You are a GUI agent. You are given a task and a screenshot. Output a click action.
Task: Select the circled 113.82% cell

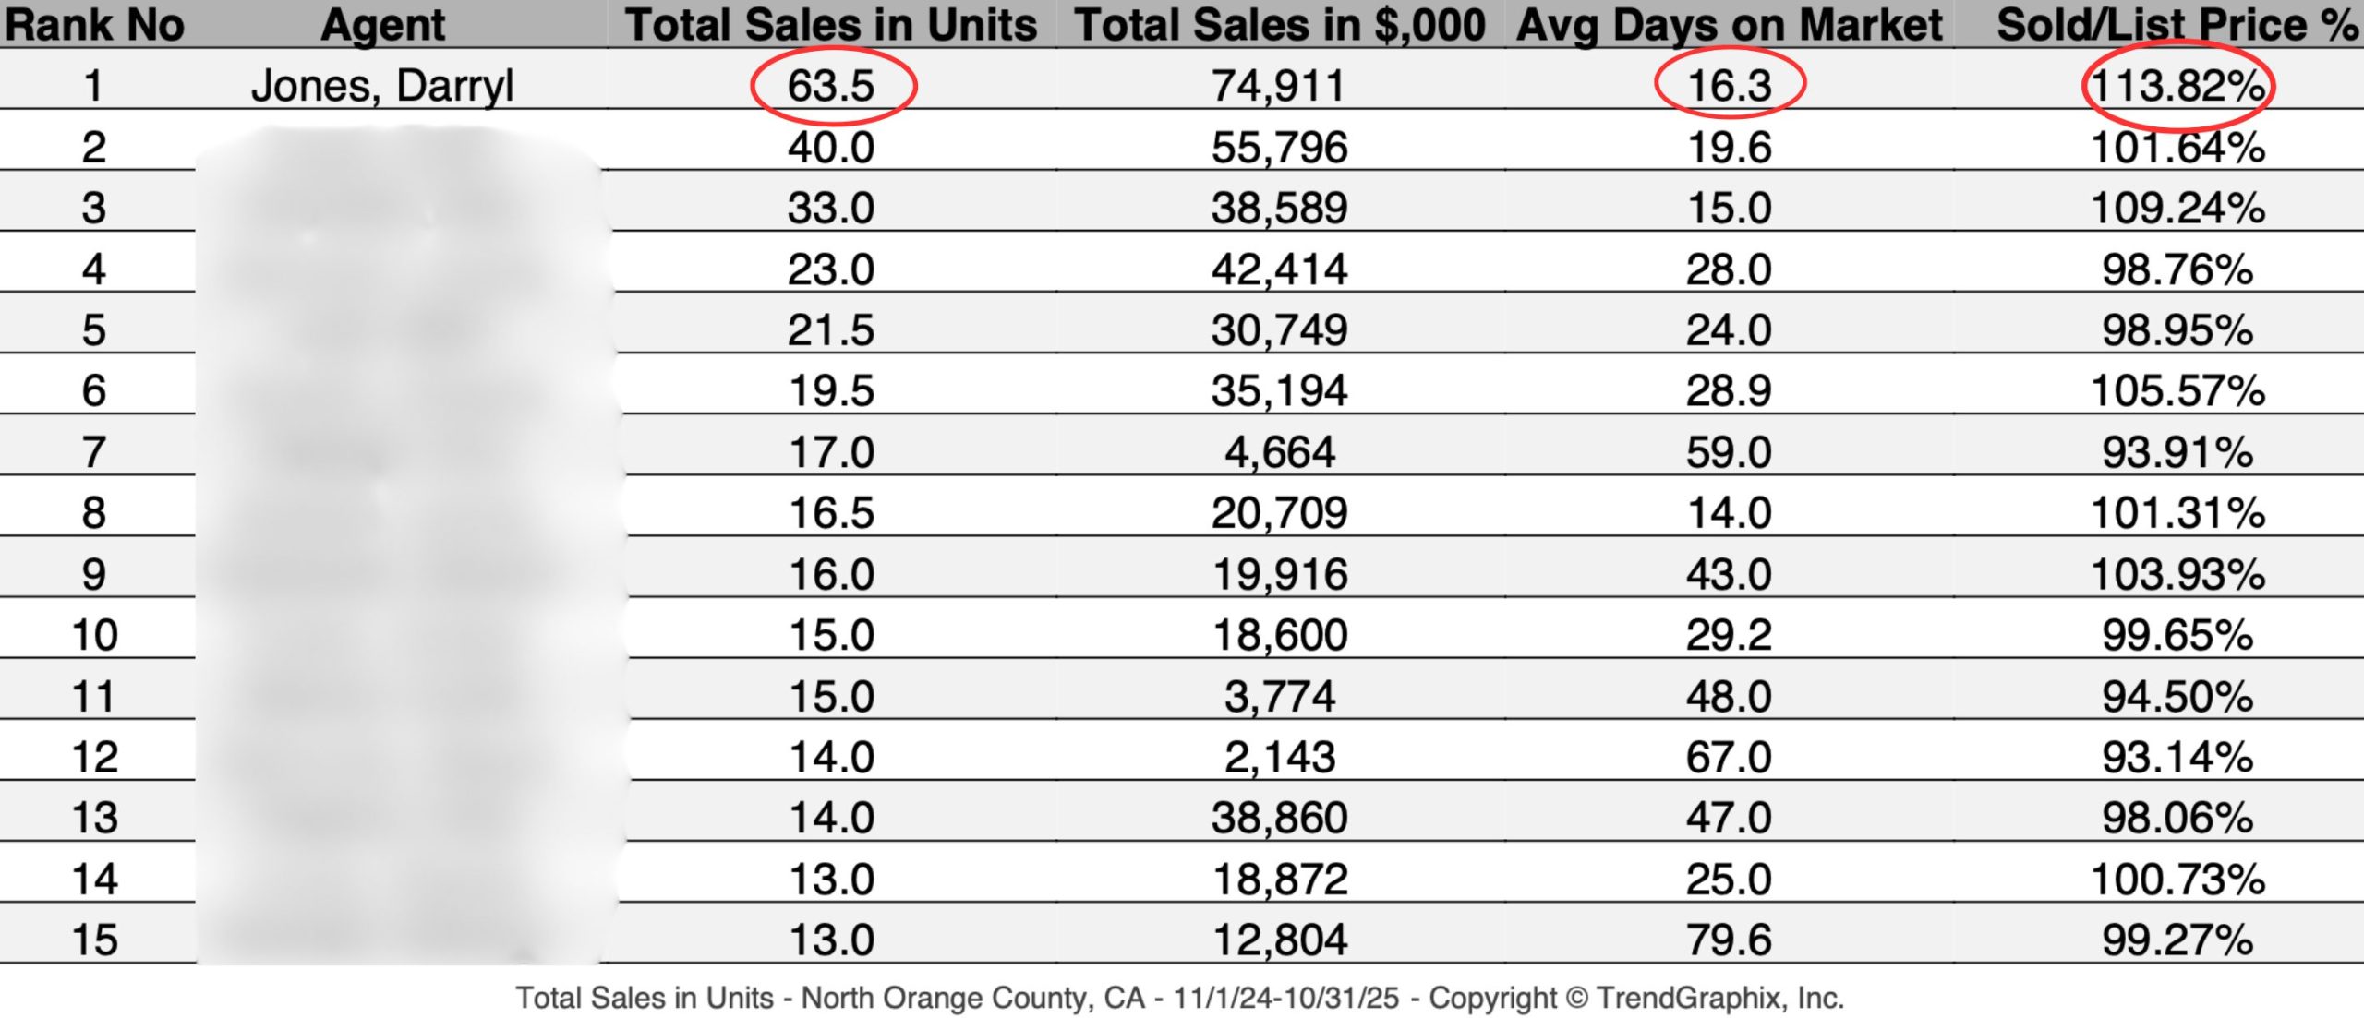click(x=2177, y=86)
